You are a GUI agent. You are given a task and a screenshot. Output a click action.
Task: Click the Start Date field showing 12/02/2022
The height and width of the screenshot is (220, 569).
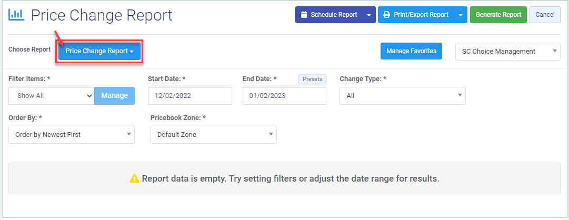190,96
